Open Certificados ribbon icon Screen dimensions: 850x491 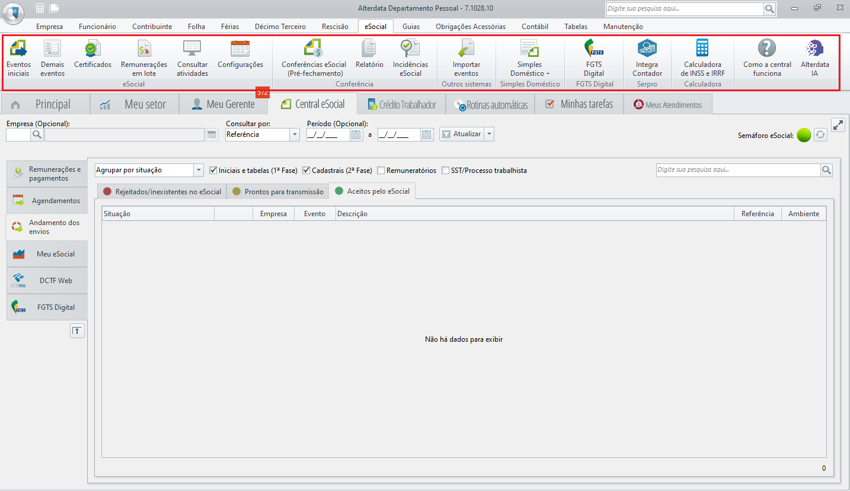(92, 54)
